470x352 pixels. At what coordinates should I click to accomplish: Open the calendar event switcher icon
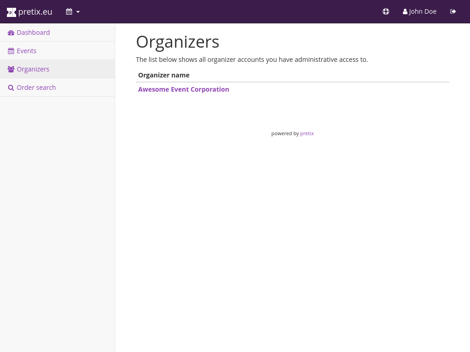tap(69, 11)
